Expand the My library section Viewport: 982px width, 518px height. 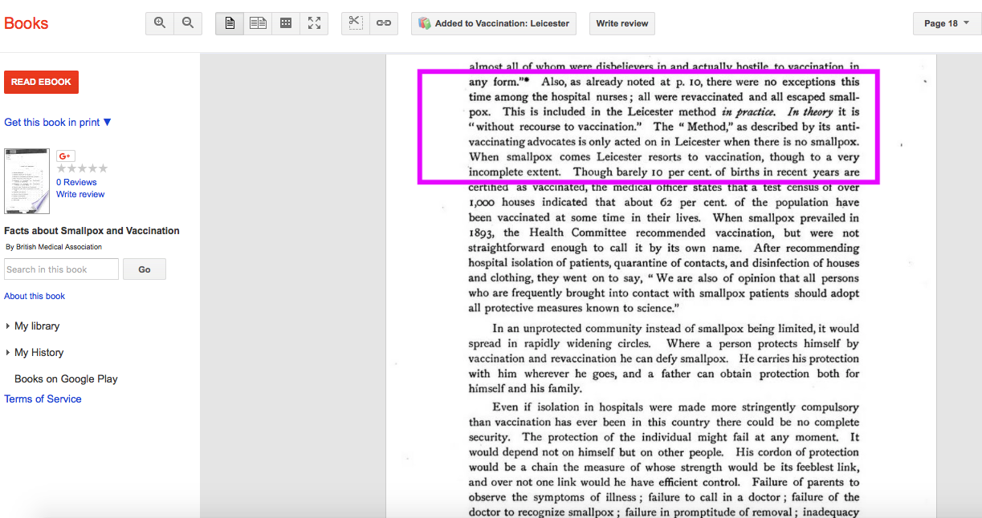[x=36, y=326]
